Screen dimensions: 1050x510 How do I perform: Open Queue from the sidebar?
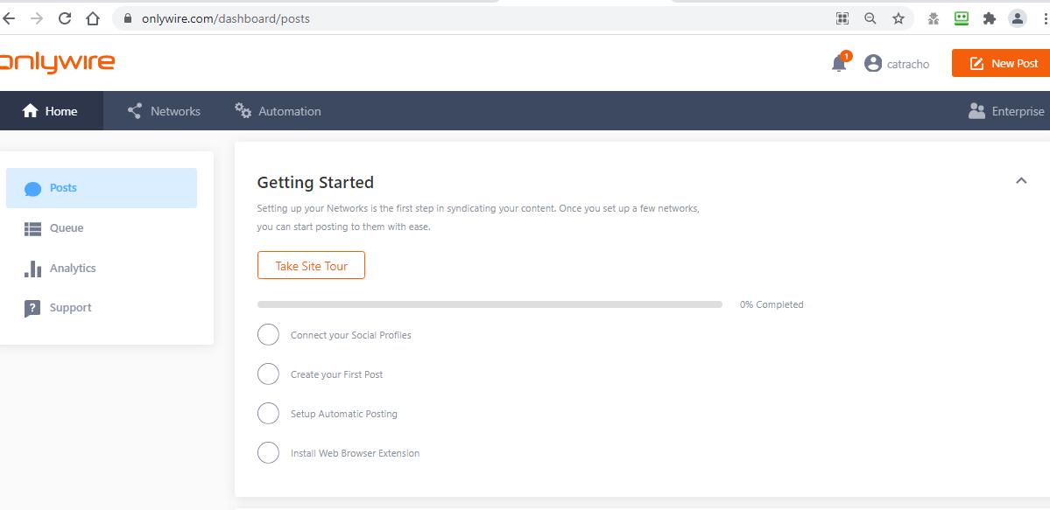point(102,228)
